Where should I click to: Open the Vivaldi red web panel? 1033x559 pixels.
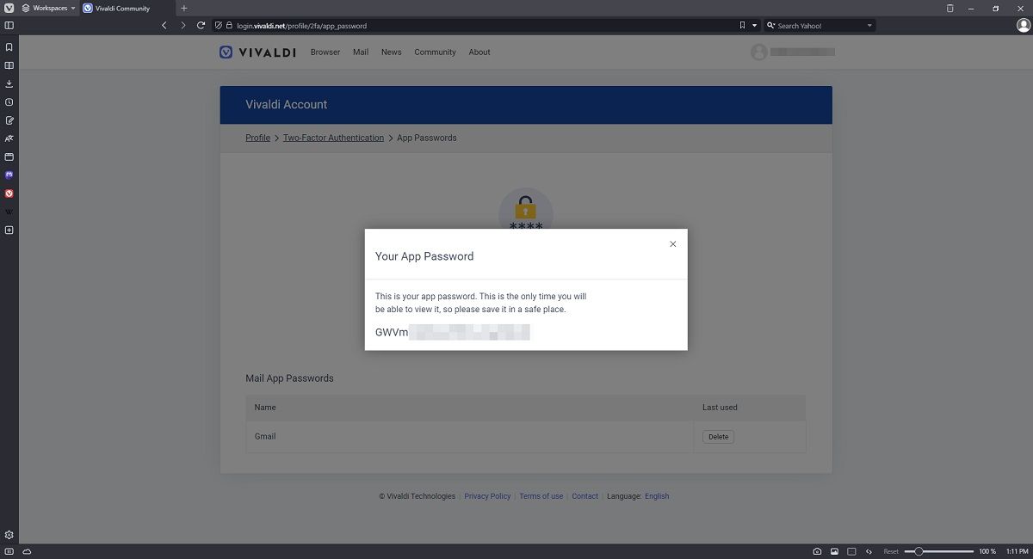[x=9, y=193]
